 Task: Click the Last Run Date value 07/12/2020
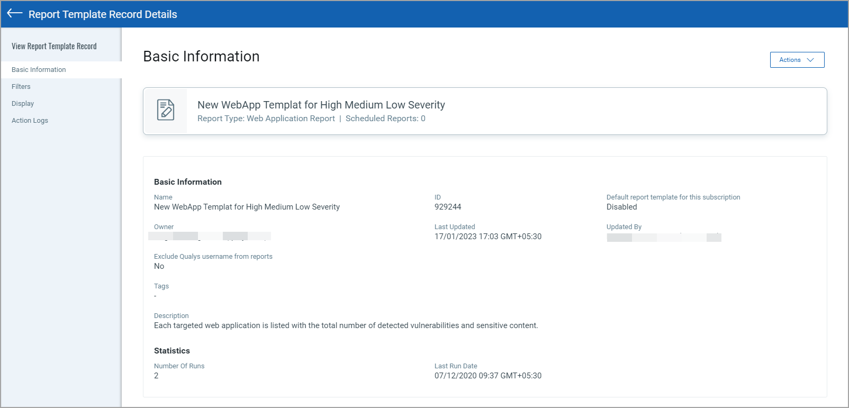[488, 376]
